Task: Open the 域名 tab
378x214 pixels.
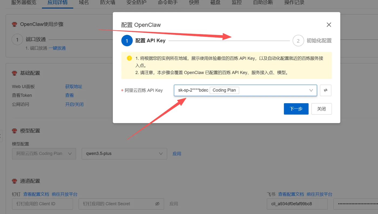Action: pyautogui.click(x=84, y=3)
